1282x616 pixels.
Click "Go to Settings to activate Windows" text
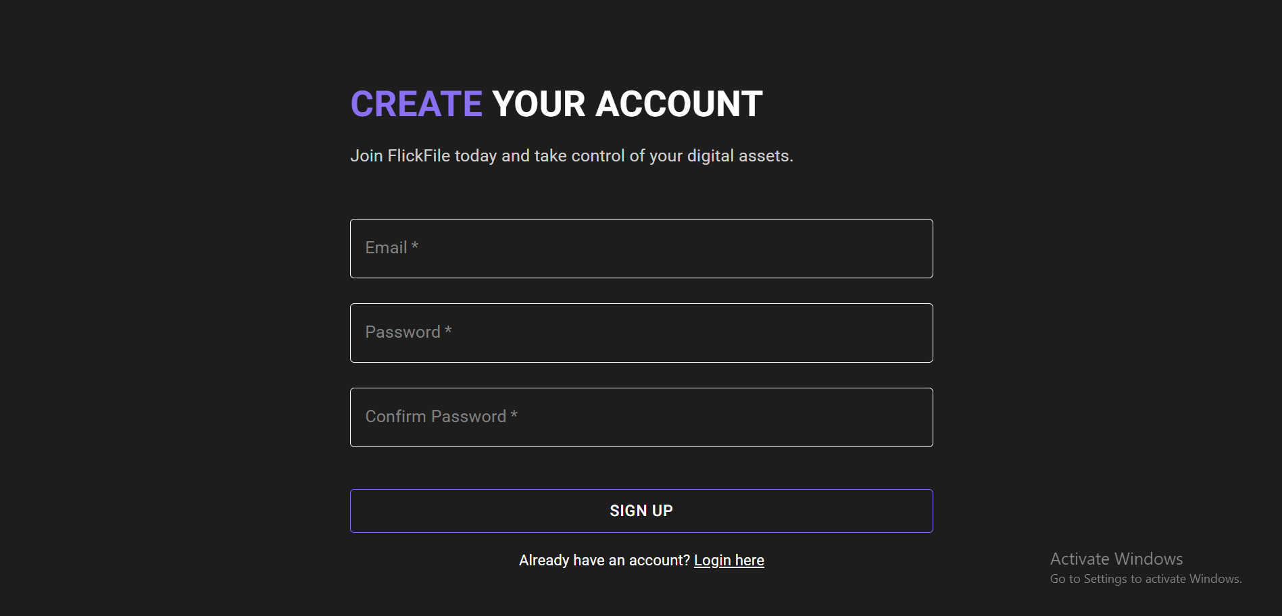tap(1145, 579)
